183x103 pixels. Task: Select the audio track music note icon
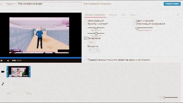point(3,84)
